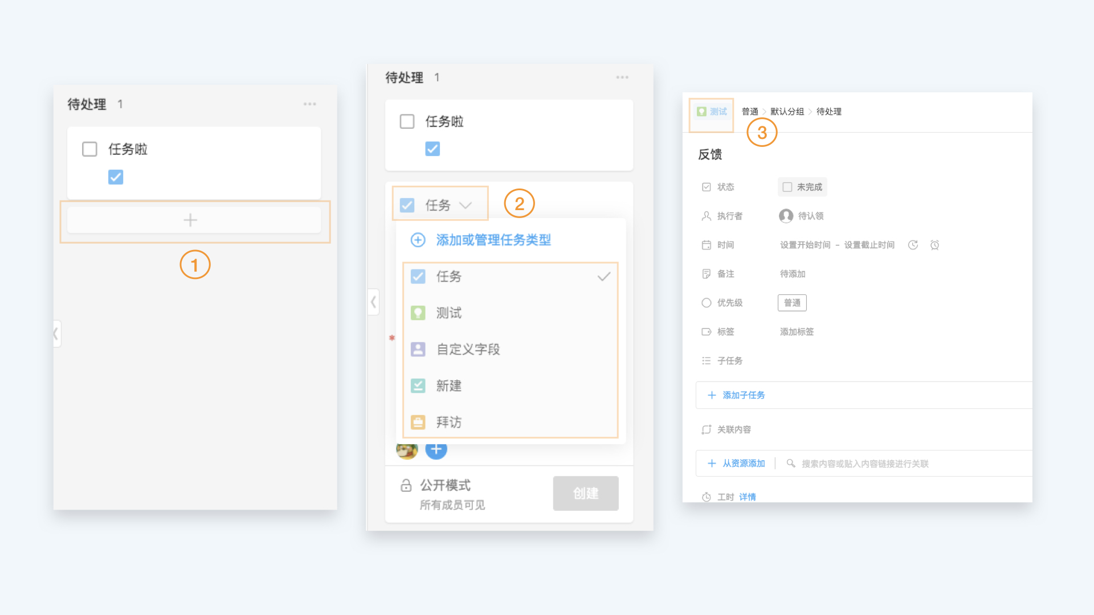Screen dimensions: 1094x615
Task: Open 工时 详情 link
Action: pos(748,497)
